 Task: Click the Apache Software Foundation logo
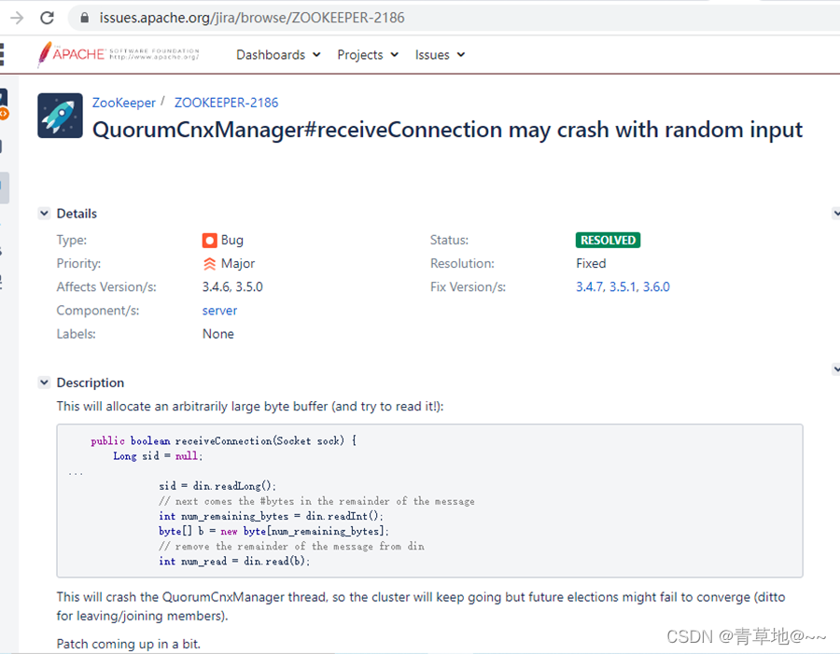(x=118, y=54)
